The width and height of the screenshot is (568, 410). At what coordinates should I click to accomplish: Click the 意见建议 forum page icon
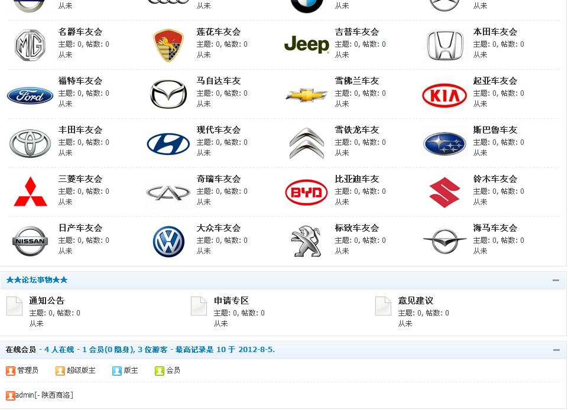[383, 306]
